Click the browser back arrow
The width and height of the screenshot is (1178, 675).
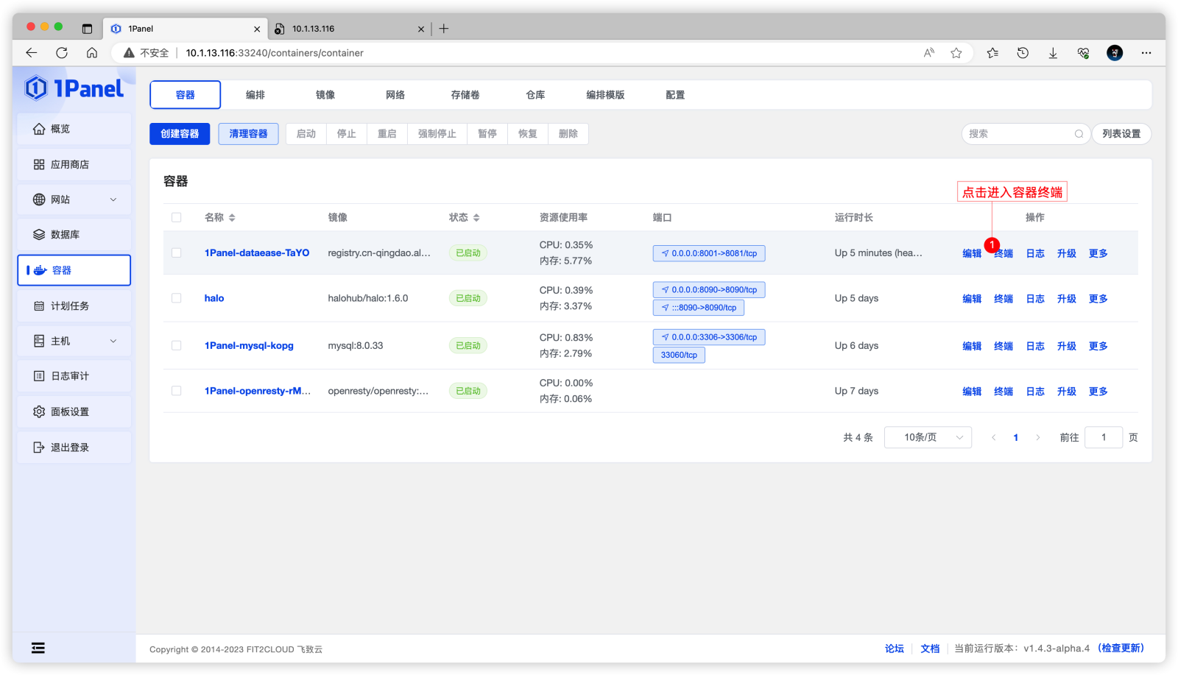click(x=31, y=53)
